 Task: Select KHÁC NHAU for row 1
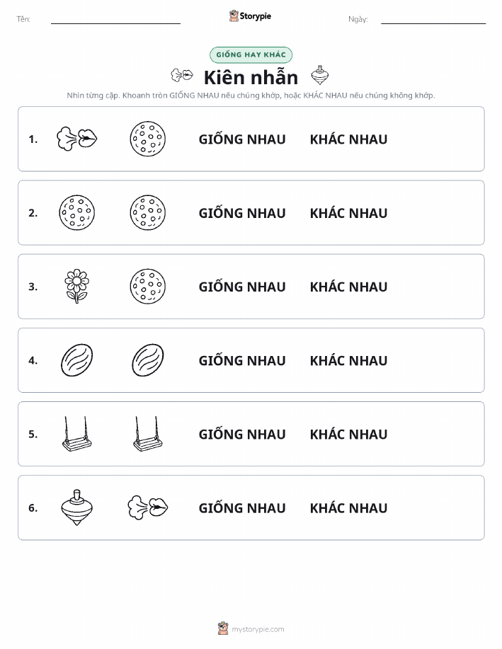pos(349,139)
